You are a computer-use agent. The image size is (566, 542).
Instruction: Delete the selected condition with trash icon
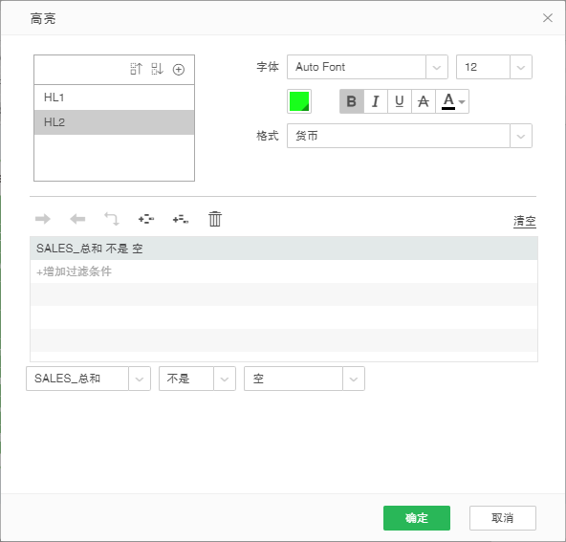click(x=215, y=219)
